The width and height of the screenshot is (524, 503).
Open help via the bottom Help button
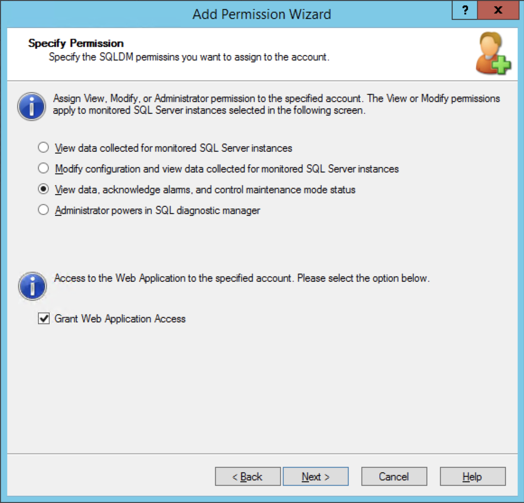point(472,477)
